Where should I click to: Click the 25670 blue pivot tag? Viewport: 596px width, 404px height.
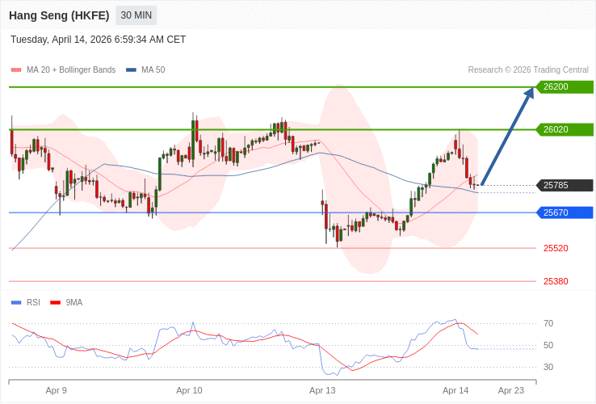(565, 213)
